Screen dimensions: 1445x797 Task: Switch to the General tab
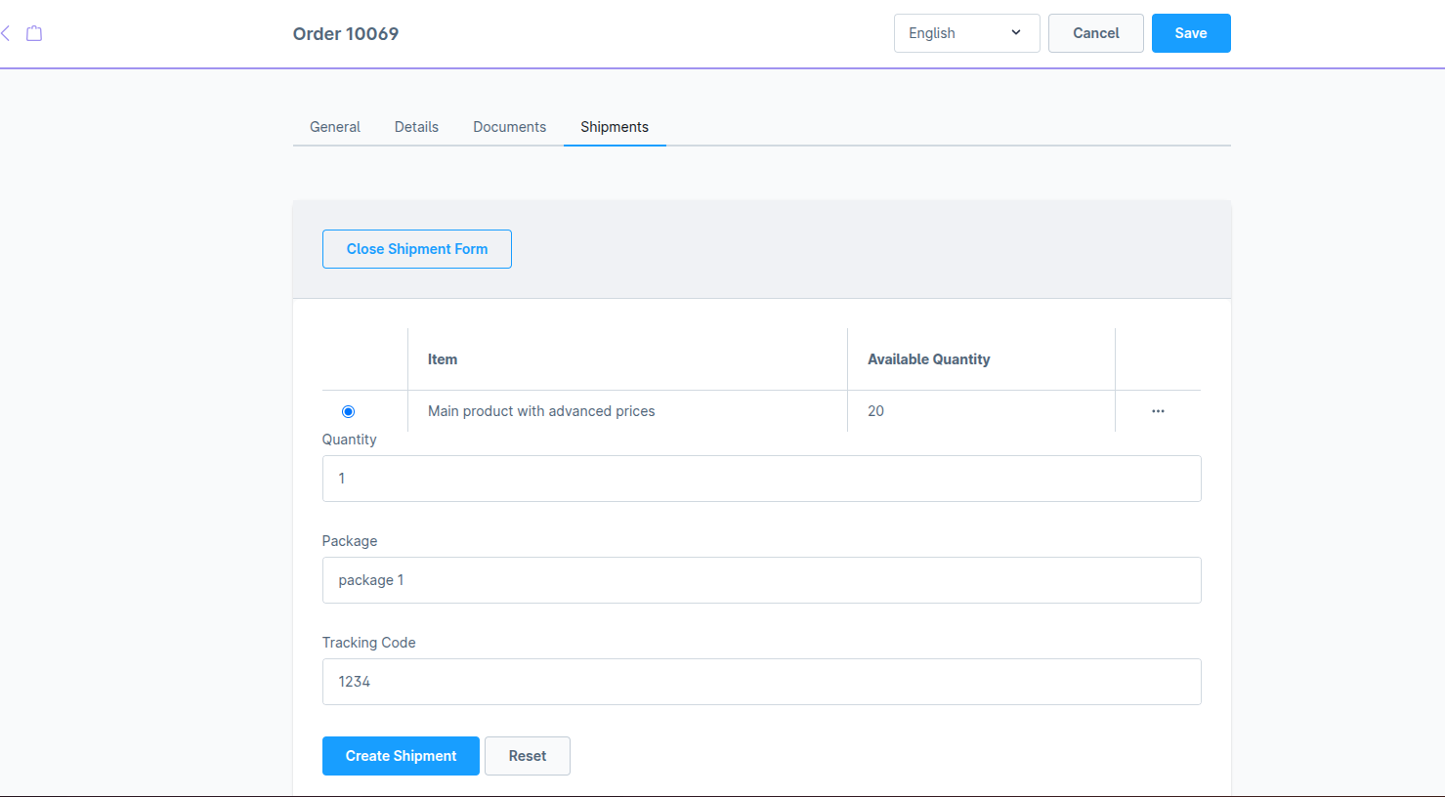tap(335, 127)
